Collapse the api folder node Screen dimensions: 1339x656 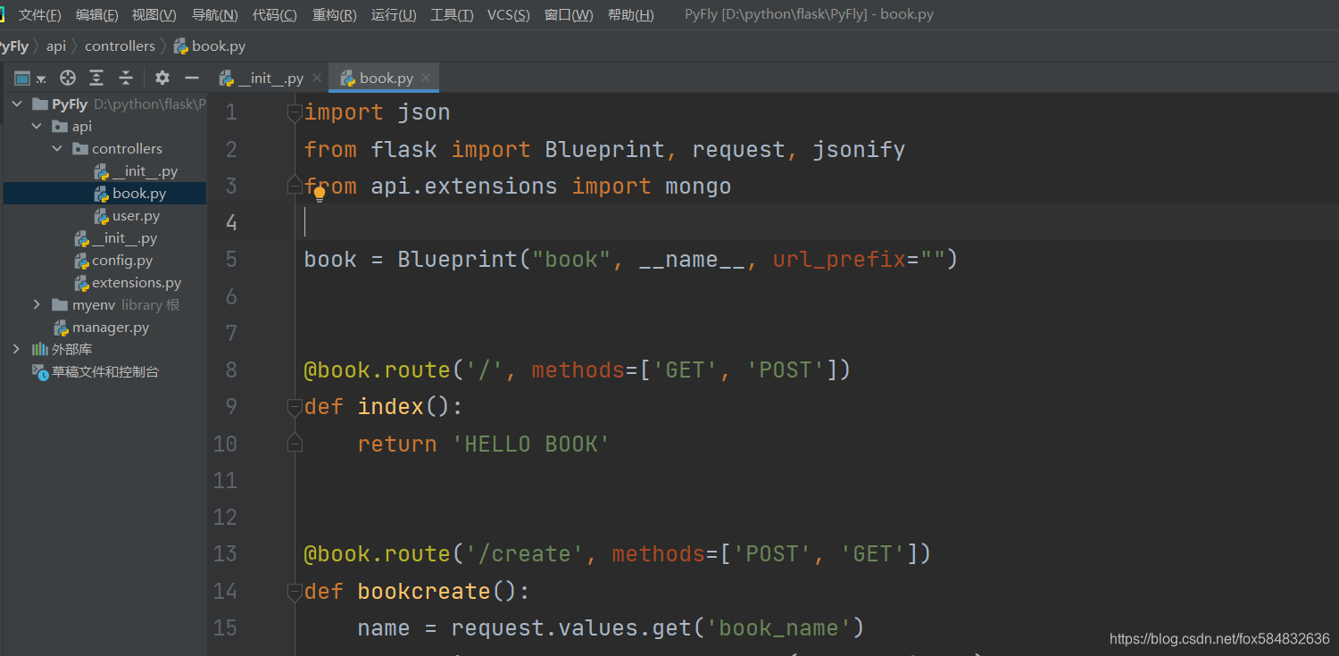click(x=37, y=127)
